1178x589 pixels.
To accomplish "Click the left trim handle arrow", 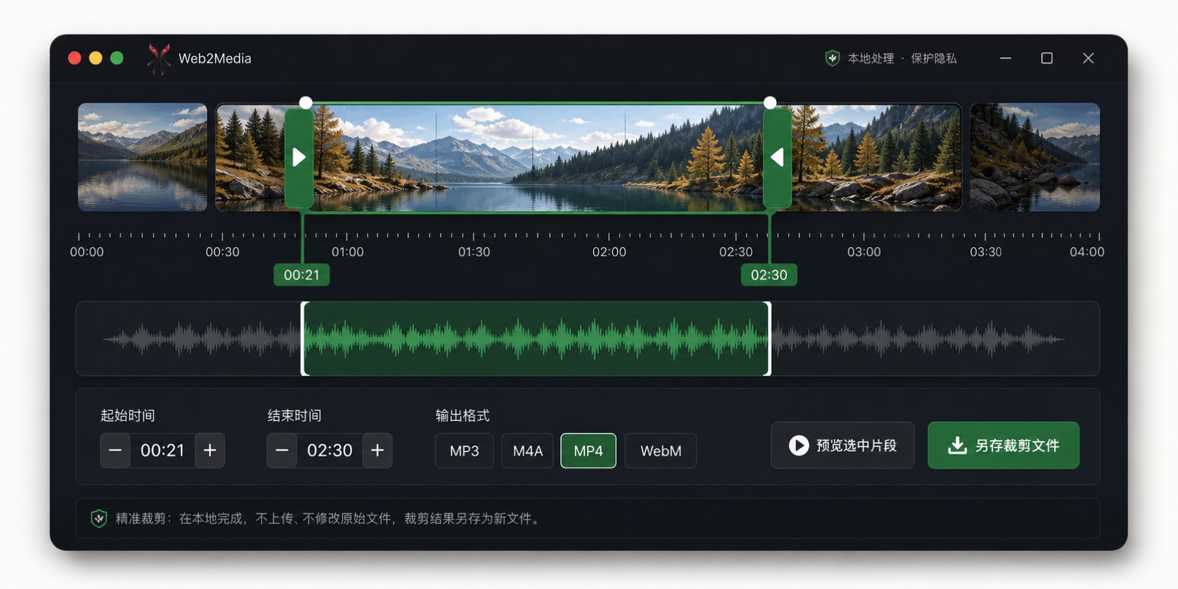I will point(299,158).
